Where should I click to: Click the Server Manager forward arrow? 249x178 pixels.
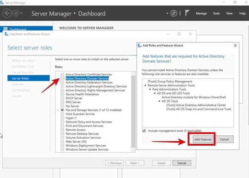click(x=15, y=13)
